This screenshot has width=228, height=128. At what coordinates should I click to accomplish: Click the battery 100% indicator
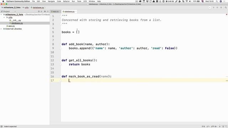tap(196, 1)
